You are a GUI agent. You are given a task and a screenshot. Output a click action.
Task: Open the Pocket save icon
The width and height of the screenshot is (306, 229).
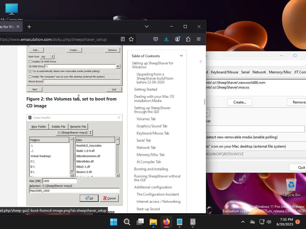click(x=155, y=39)
